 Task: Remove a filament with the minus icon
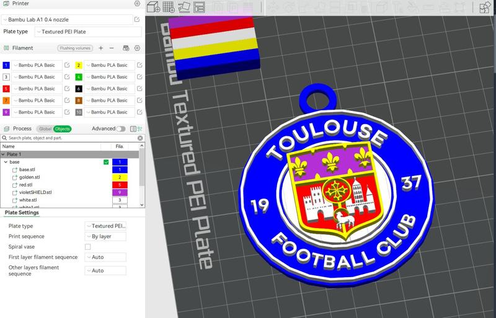112,48
